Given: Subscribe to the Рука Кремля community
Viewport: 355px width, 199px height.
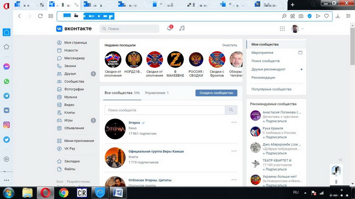Looking at the screenshot, I should coord(276,137).
